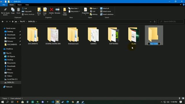Open the Copy to dropdown
The image size is (185, 104).
(x=45, y=12)
